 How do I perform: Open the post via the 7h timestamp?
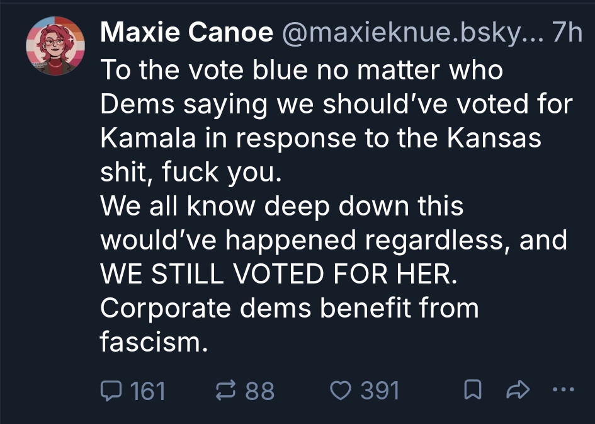click(x=567, y=33)
